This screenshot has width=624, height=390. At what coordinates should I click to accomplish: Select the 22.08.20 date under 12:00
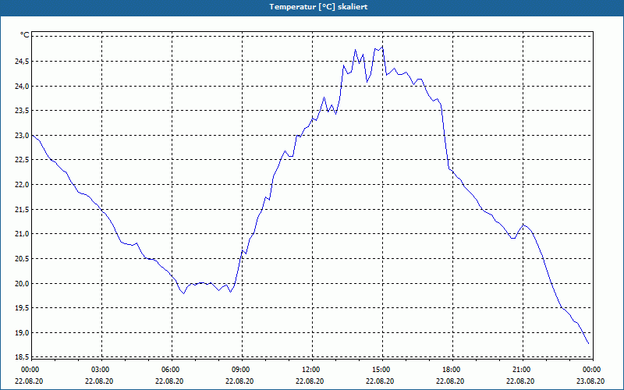pos(310,381)
